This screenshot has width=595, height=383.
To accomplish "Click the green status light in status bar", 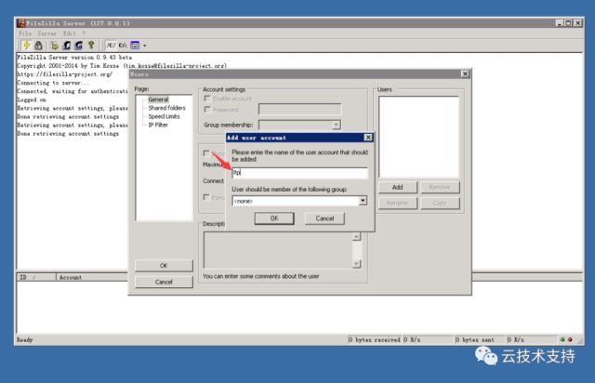I will (x=562, y=339).
